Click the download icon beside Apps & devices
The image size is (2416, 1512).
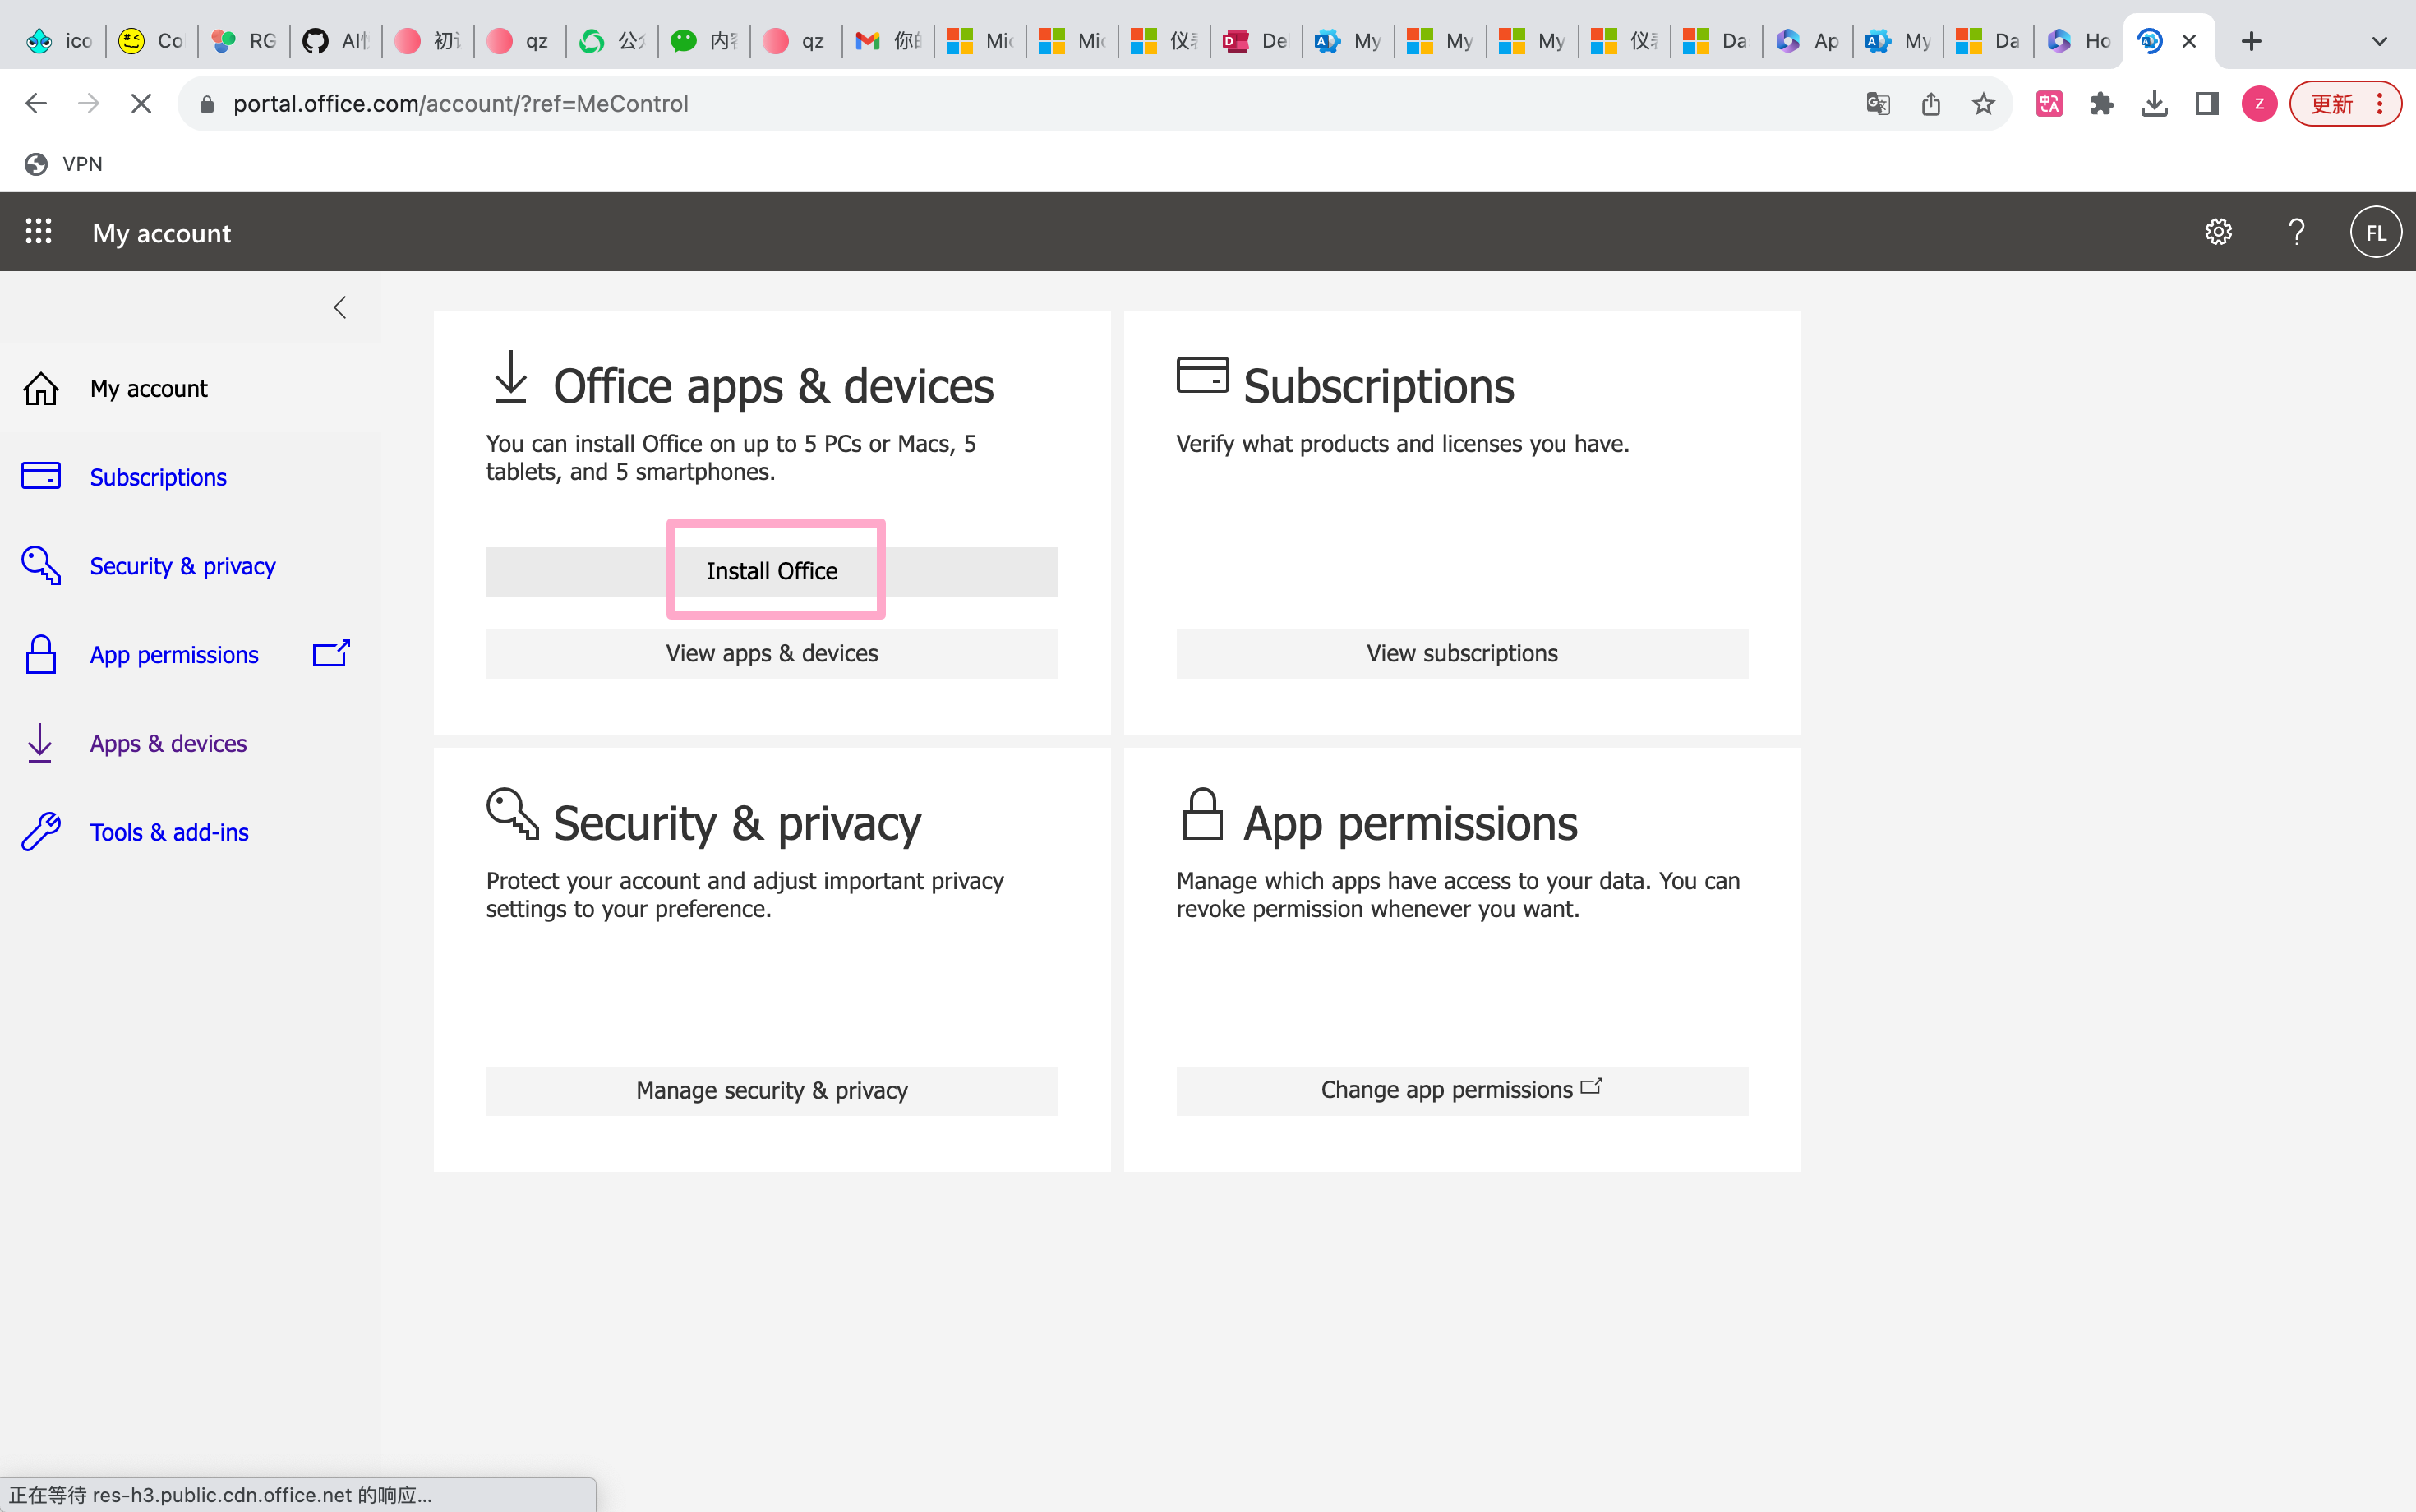pyautogui.click(x=40, y=743)
